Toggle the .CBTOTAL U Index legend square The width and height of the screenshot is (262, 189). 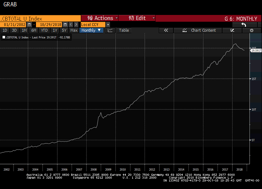(x=4, y=37)
